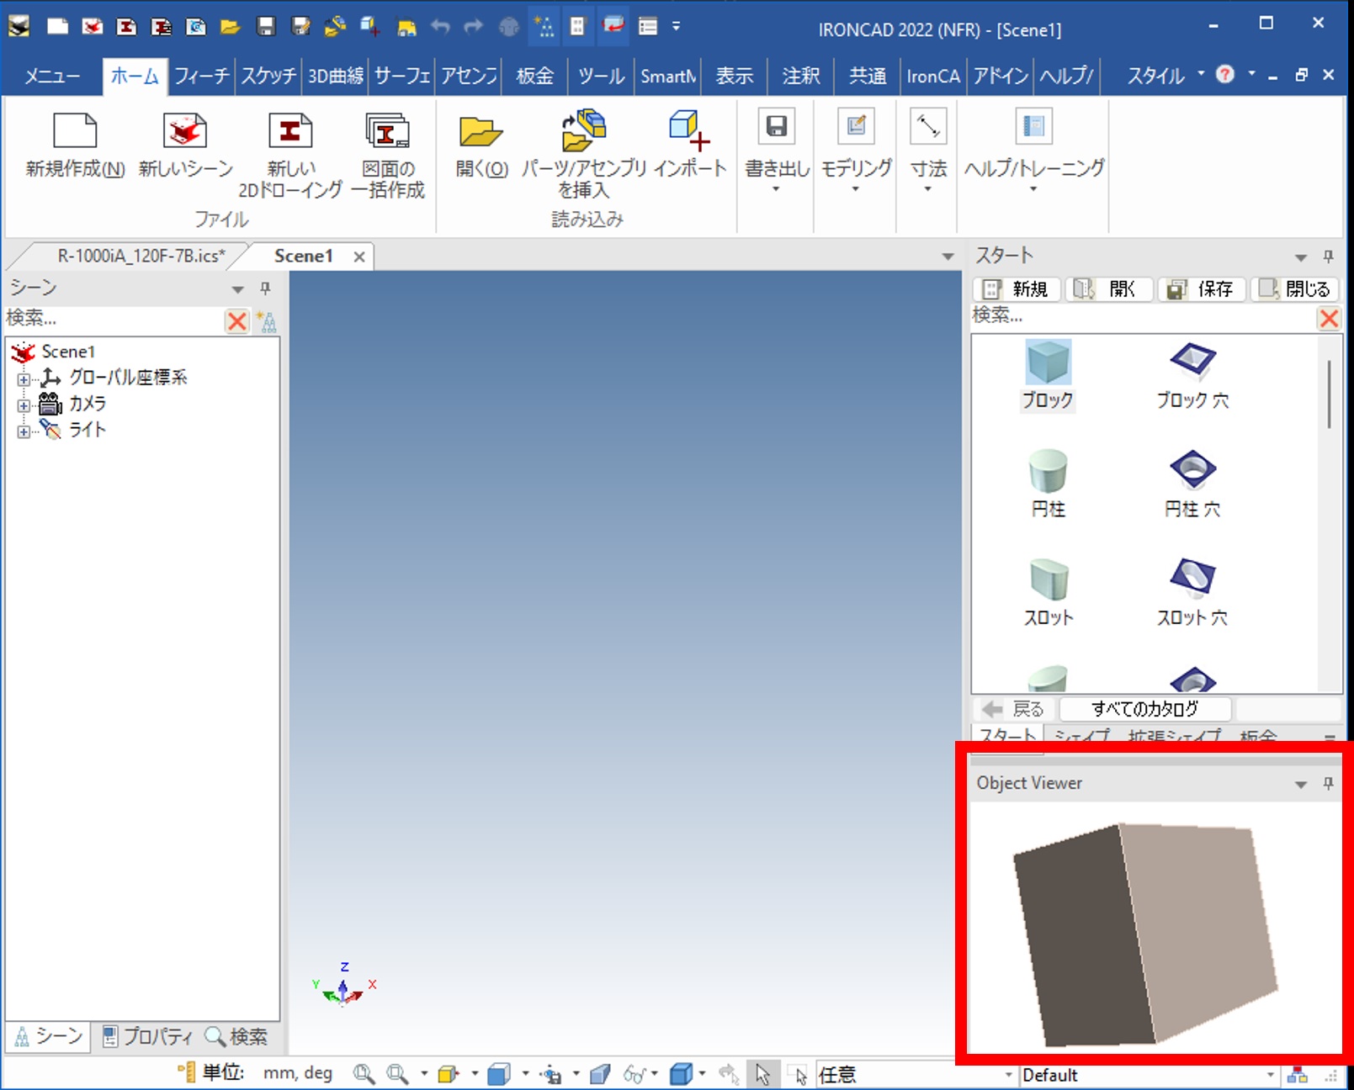This screenshot has width=1354, height=1090.
Task: Switch to 検索 tab at panel bottom
Action: (237, 1036)
